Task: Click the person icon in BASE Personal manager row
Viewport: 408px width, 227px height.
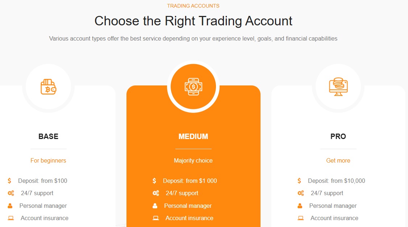Action: [x=10, y=206]
